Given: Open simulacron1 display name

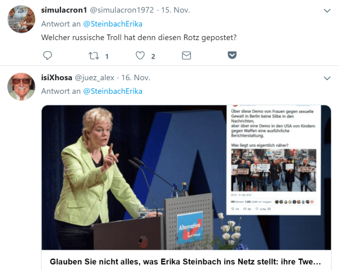Looking at the screenshot, I should (64, 10).
